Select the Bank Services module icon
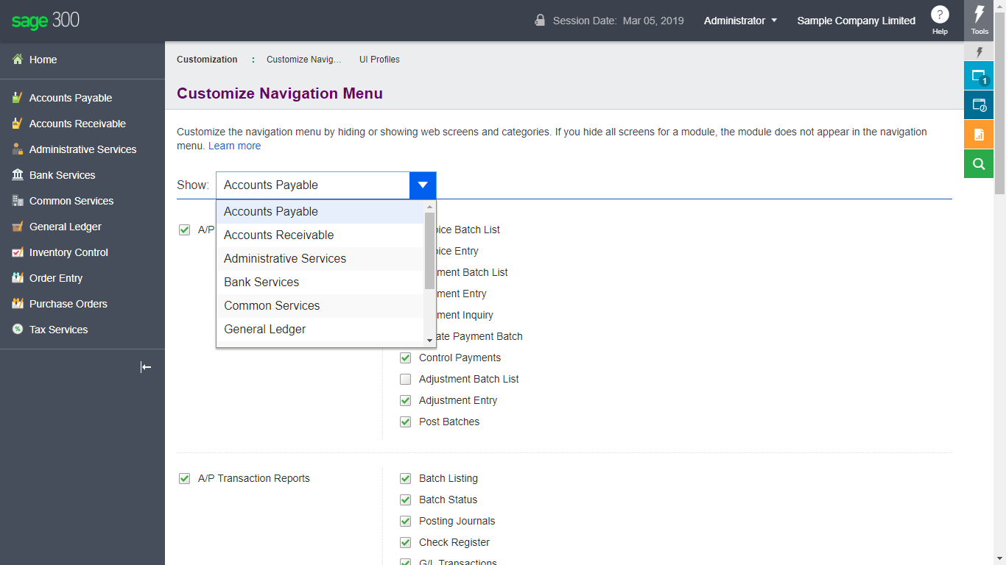This screenshot has width=1006, height=565. (x=16, y=175)
